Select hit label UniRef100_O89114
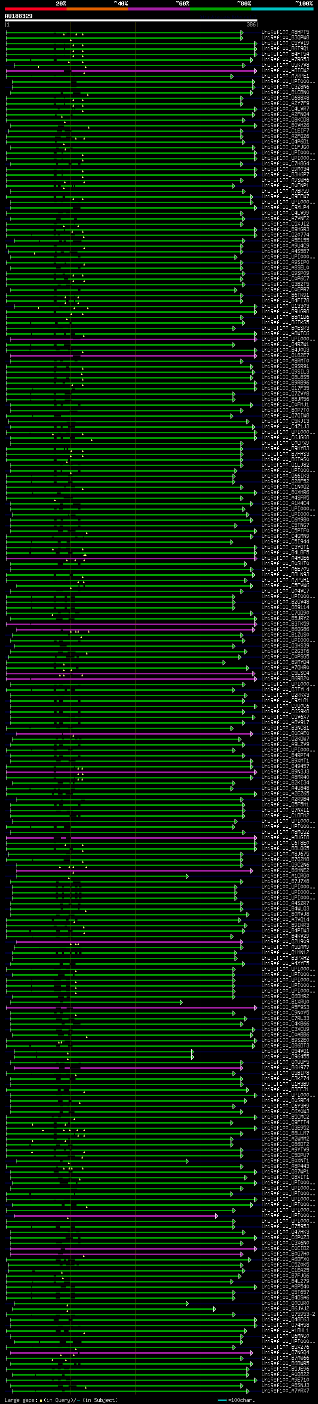 click(x=285, y=607)
